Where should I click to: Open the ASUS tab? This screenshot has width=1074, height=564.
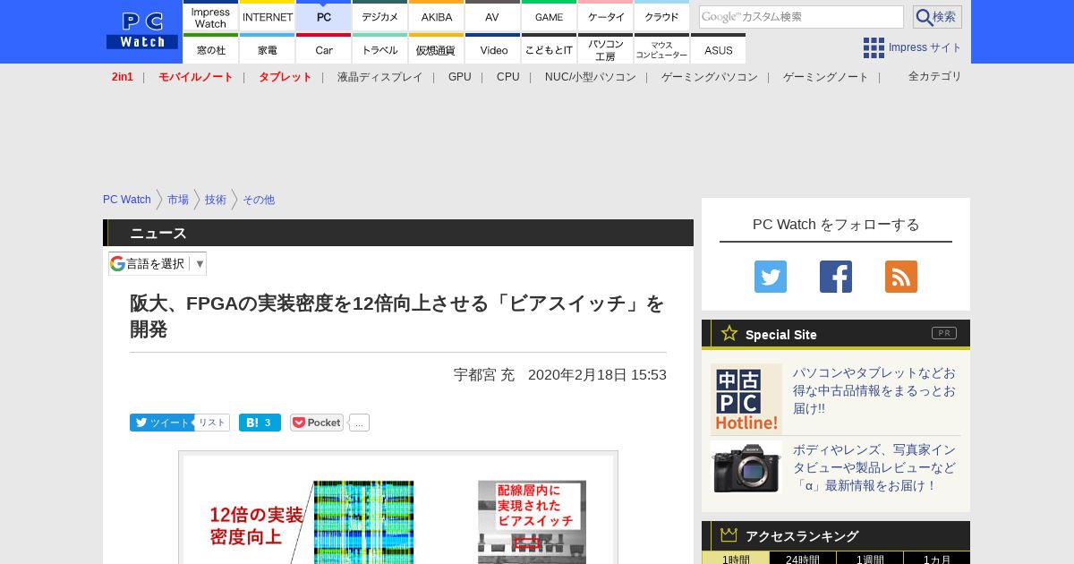(718, 50)
